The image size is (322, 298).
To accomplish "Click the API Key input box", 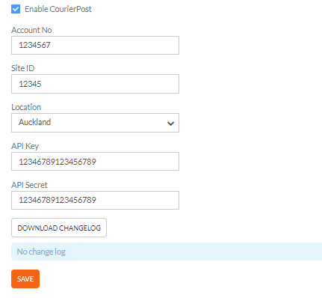I will tap(95, 162).
